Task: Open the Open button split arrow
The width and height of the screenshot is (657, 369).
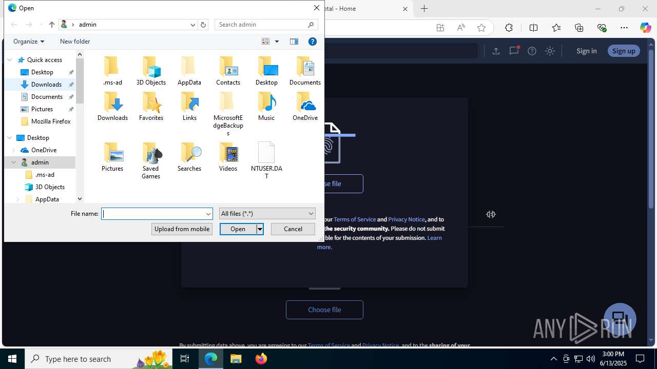Action: coord(260,229)
